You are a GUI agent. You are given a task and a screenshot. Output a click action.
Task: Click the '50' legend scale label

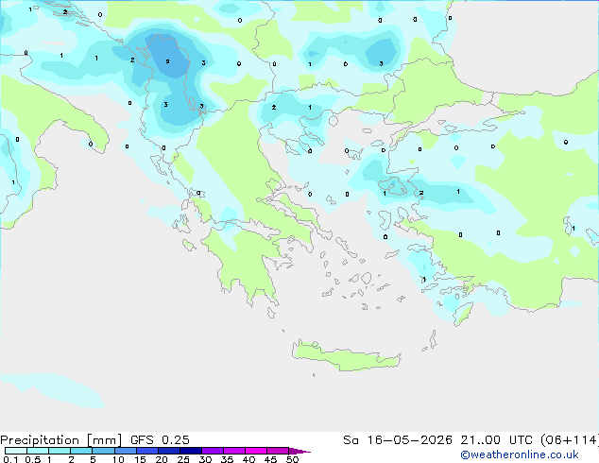pyautogui.click(x=292, y=459)
